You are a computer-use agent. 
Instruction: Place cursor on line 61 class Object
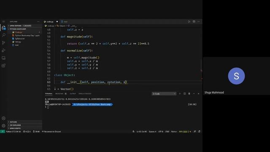65,75
